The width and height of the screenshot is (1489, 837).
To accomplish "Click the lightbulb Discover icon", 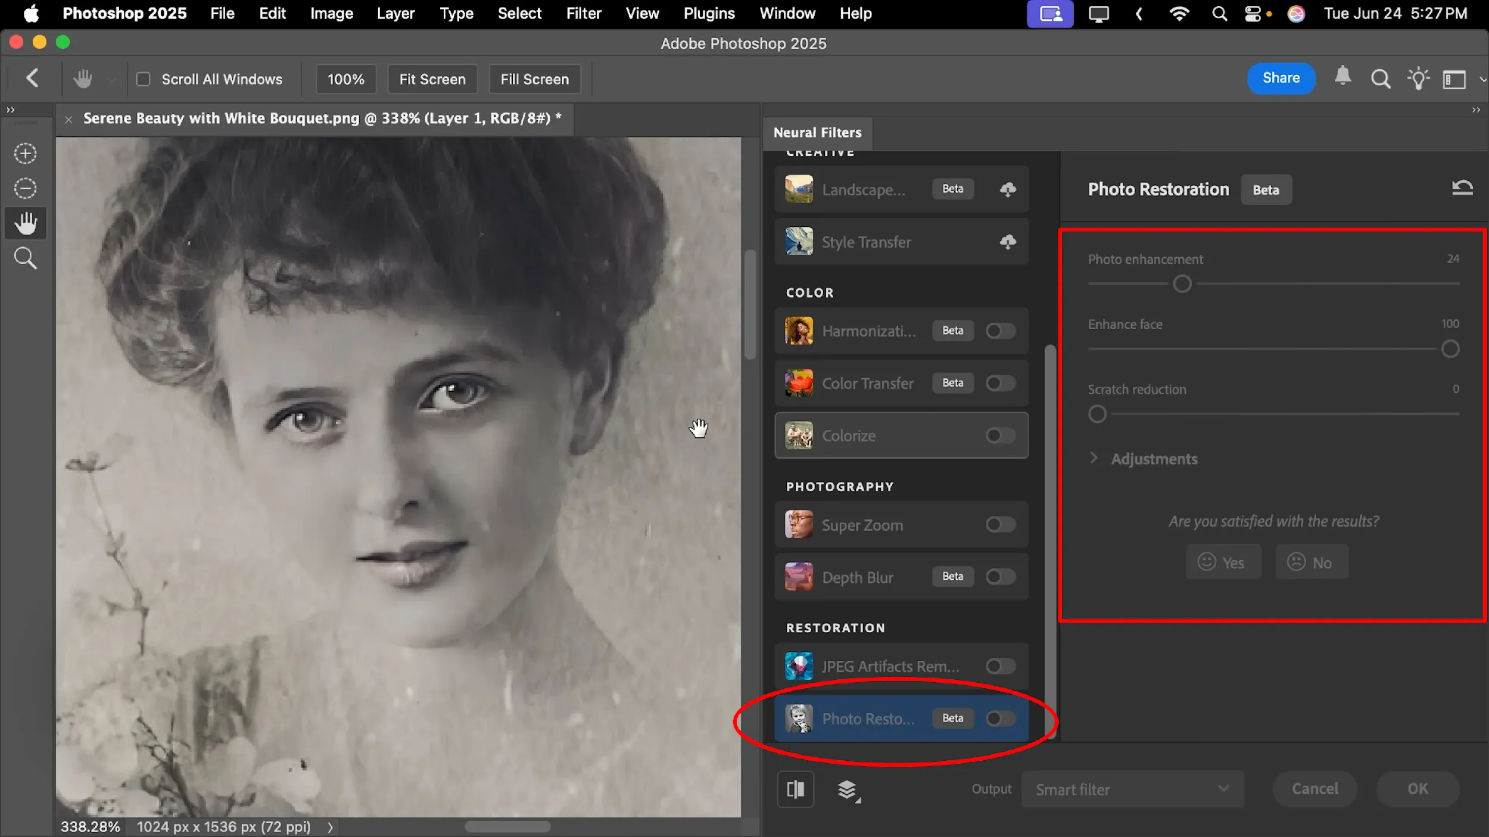I will tap(1418, 78).
